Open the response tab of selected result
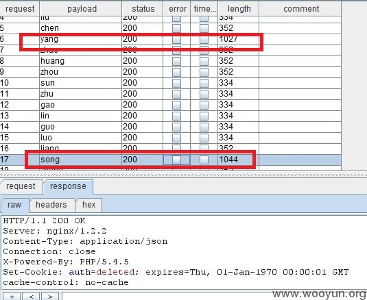Screen dimensions: 367x300 [x=68, y=186]
